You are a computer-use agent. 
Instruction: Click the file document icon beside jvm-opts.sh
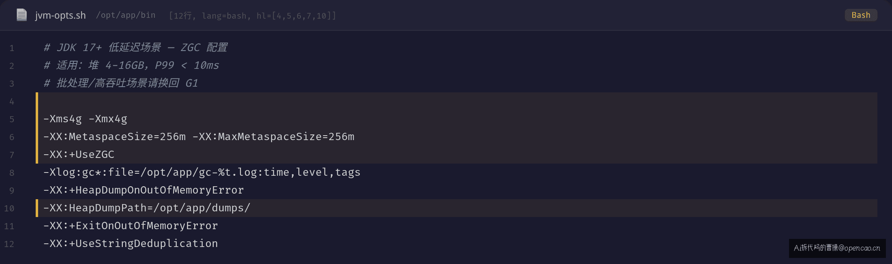click(x=21, y=15)
